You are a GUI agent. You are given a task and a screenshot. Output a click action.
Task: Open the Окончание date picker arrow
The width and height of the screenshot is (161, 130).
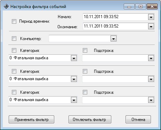pos(151,26)
